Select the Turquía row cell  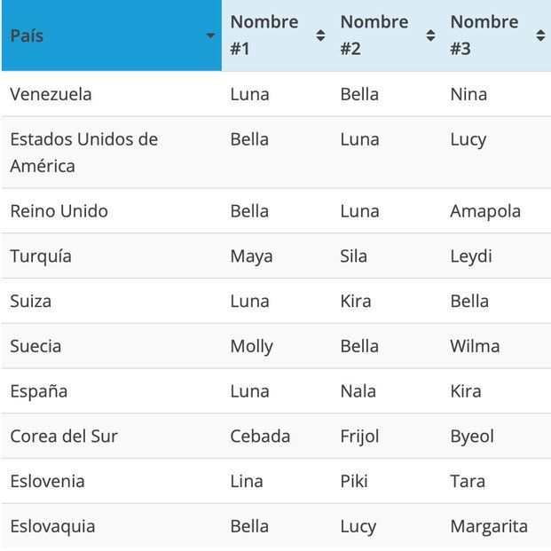[41, 256]
